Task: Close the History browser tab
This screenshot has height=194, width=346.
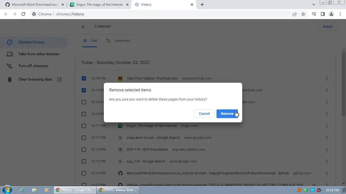Action: click(x=192, y=5)
